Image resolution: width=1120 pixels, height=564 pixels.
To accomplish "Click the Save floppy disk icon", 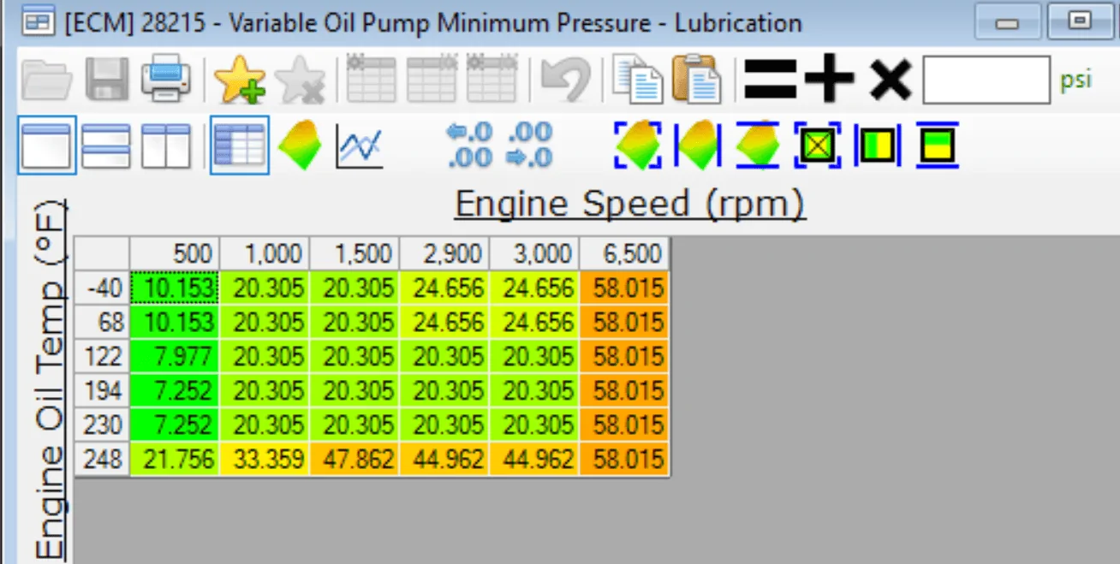I will click(x=106, y=80).
